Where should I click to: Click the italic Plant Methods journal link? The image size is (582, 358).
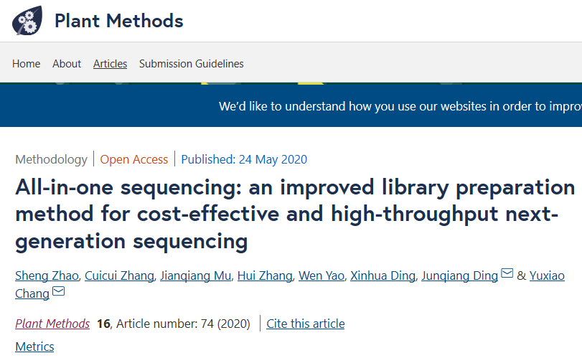click(x=52, y=324)
